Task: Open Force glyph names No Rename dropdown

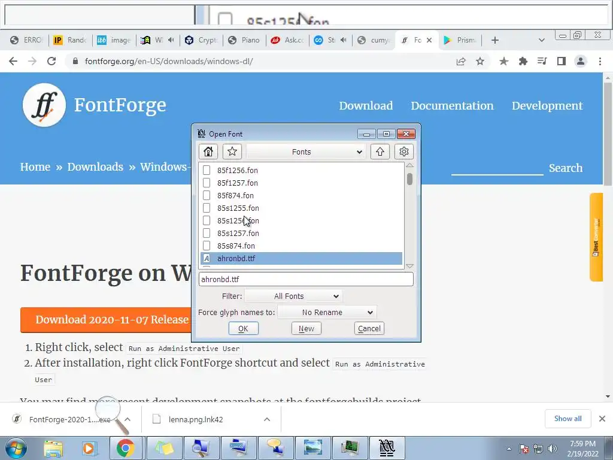Action: pyautogui.click(x=327, y=312)
